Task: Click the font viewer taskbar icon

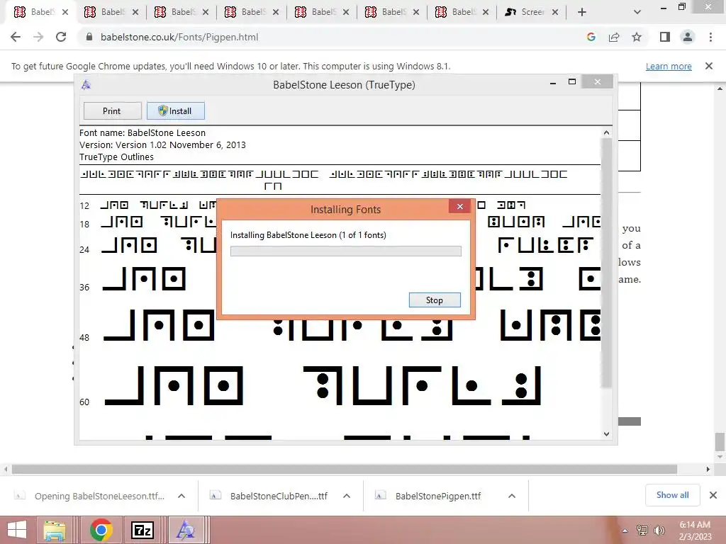Action: click(186, 530)
